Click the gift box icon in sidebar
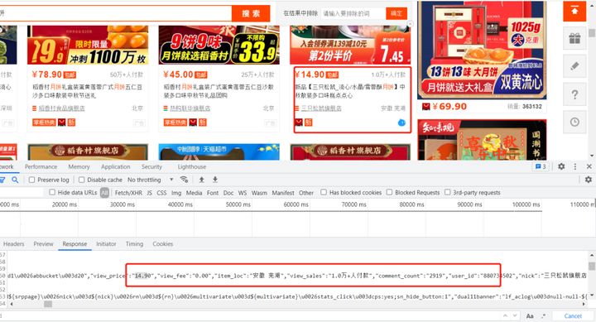596x322 pixels. tap(574, 38)
